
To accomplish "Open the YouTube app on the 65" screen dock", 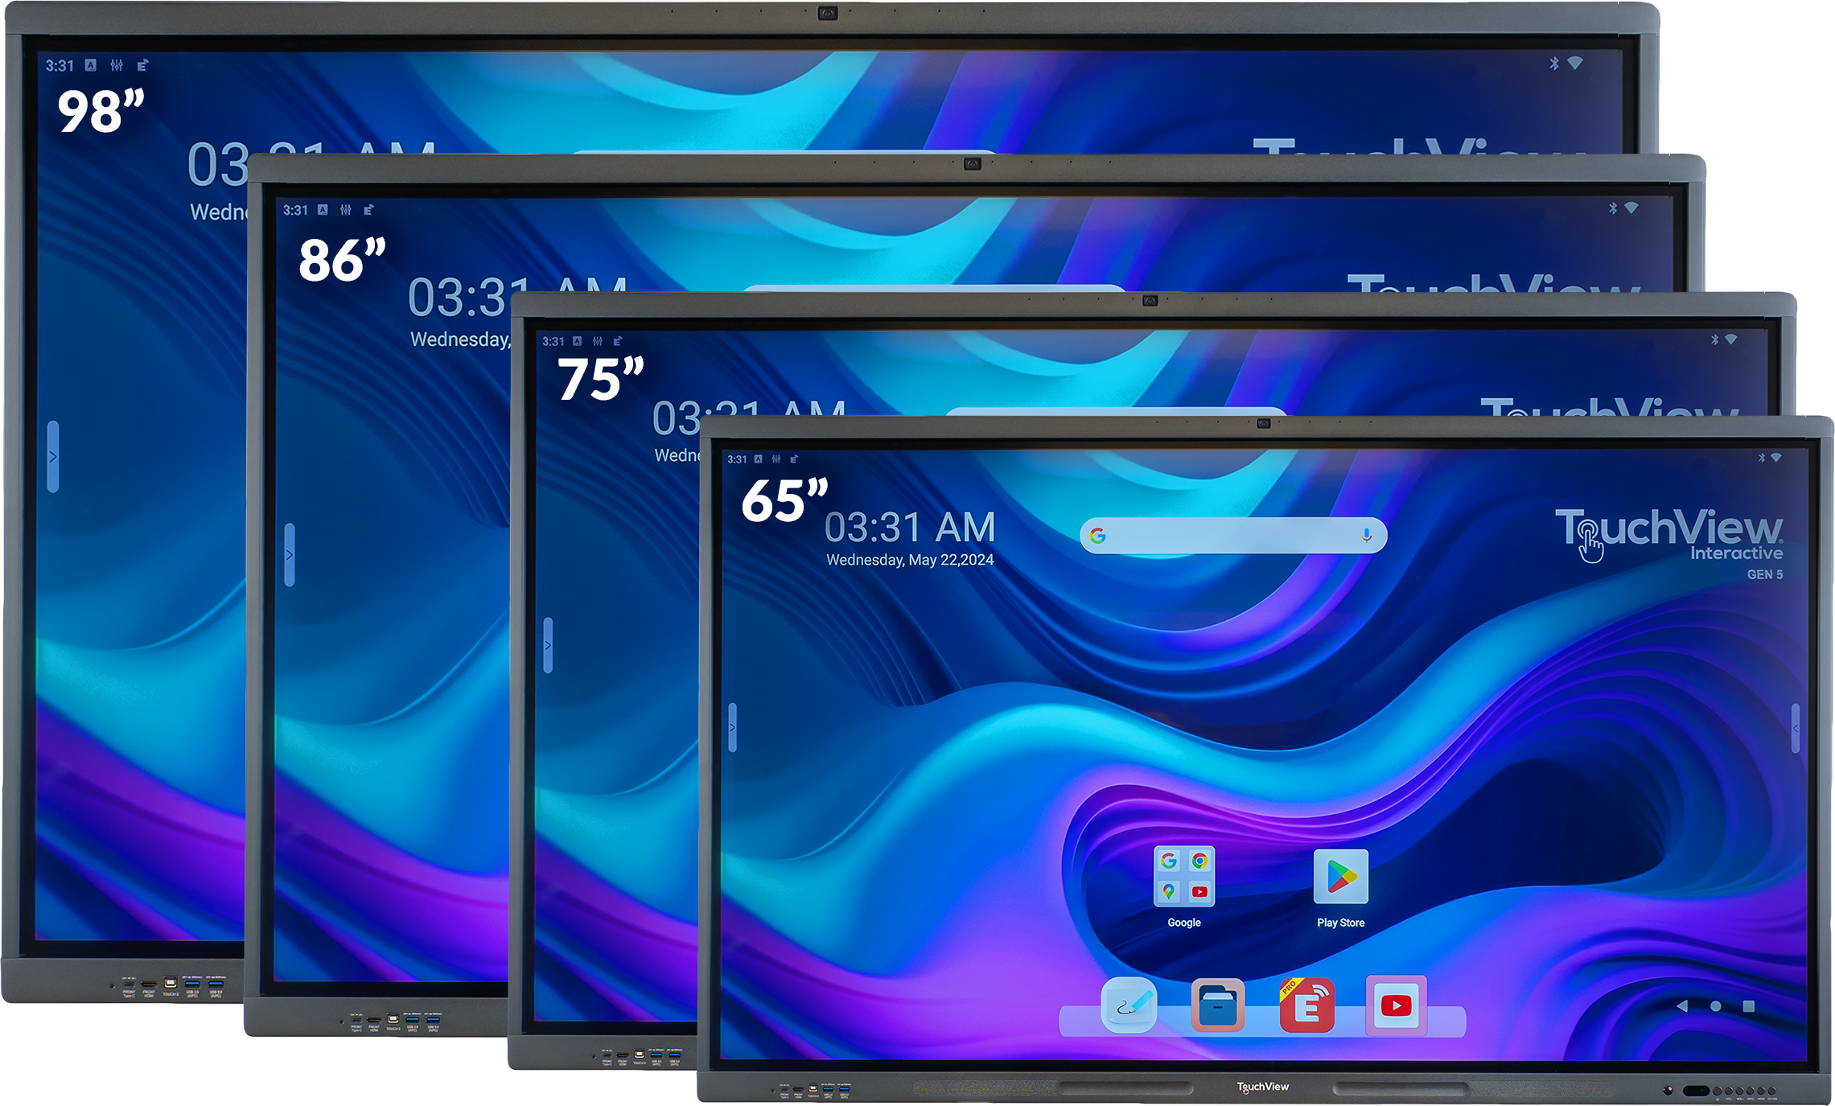I will click(x=1396, y=1005).
